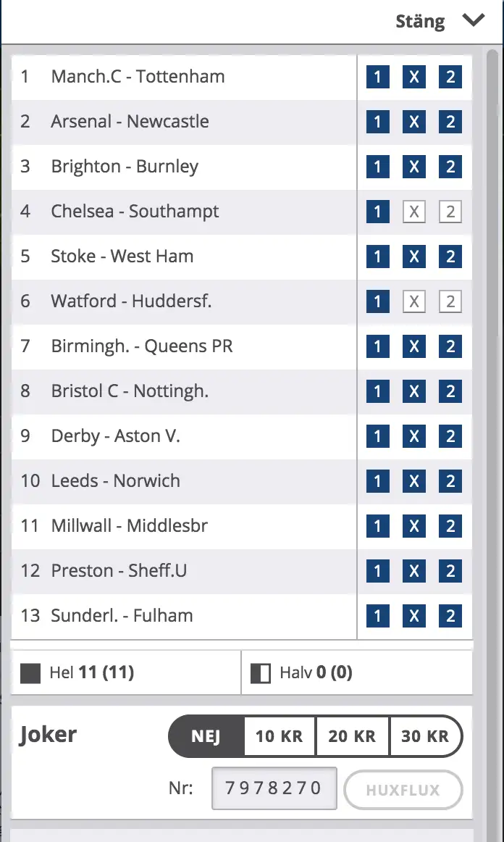Select 2 for Watford - Huddersf.
Screen dimensions: 504x842
450,301
